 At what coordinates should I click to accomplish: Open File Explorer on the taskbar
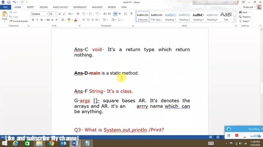click(39, 143)
